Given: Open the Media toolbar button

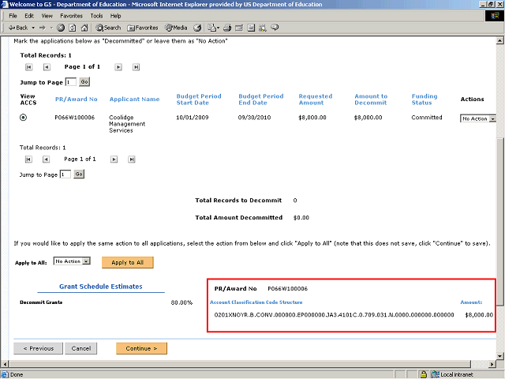Looking at the screenshot, I should [175, 28].
